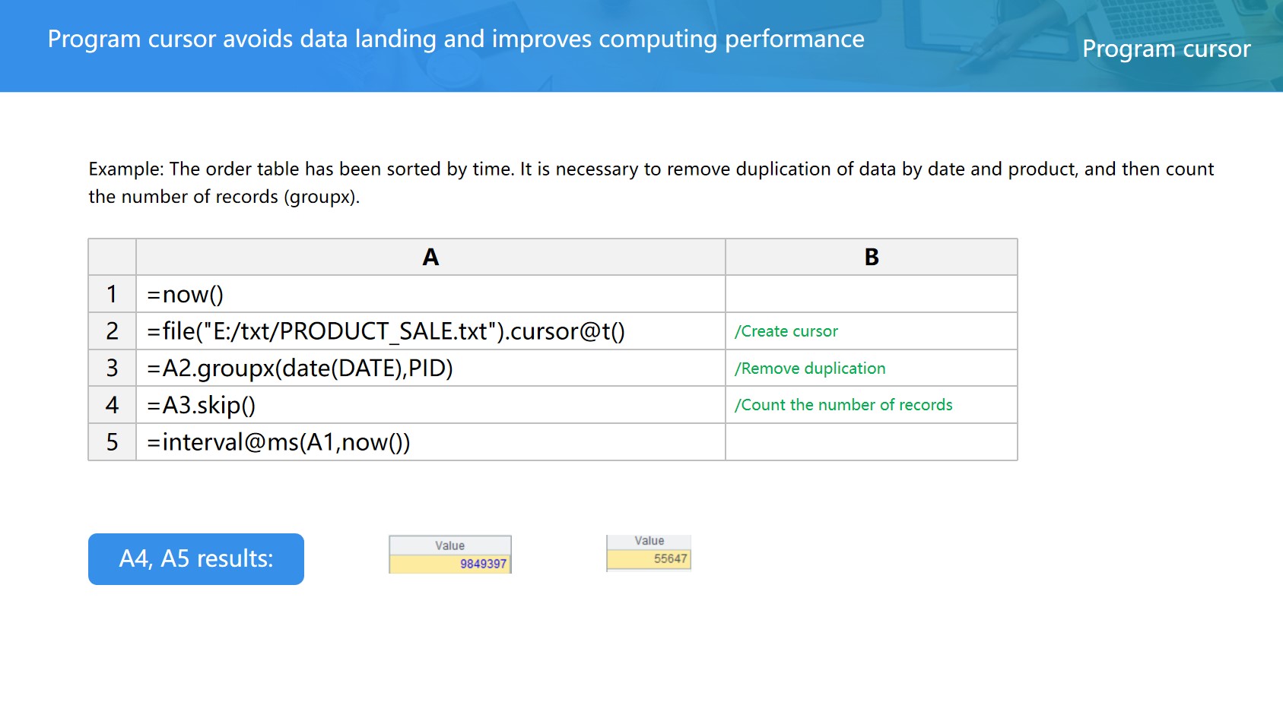The height and width of the screenshot is (721, 1283).
Task: Click the cell with file cursor@t() formula
Action: pos(430,331)
